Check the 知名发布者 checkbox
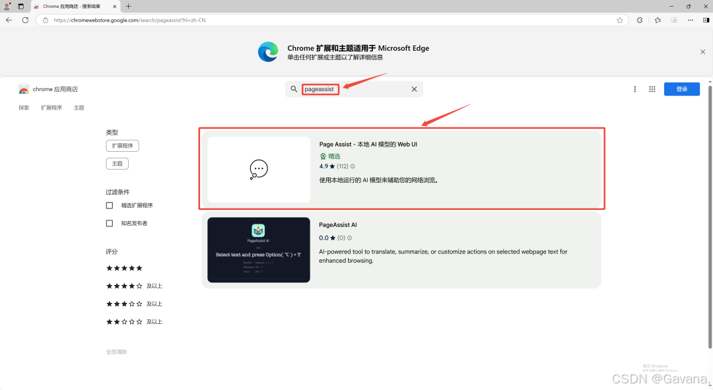The height and width of the screenshot is (390, 713). click(109, 223)
